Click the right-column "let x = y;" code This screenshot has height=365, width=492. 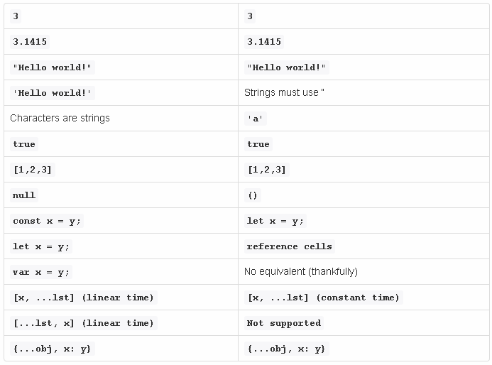pos(275,221)
